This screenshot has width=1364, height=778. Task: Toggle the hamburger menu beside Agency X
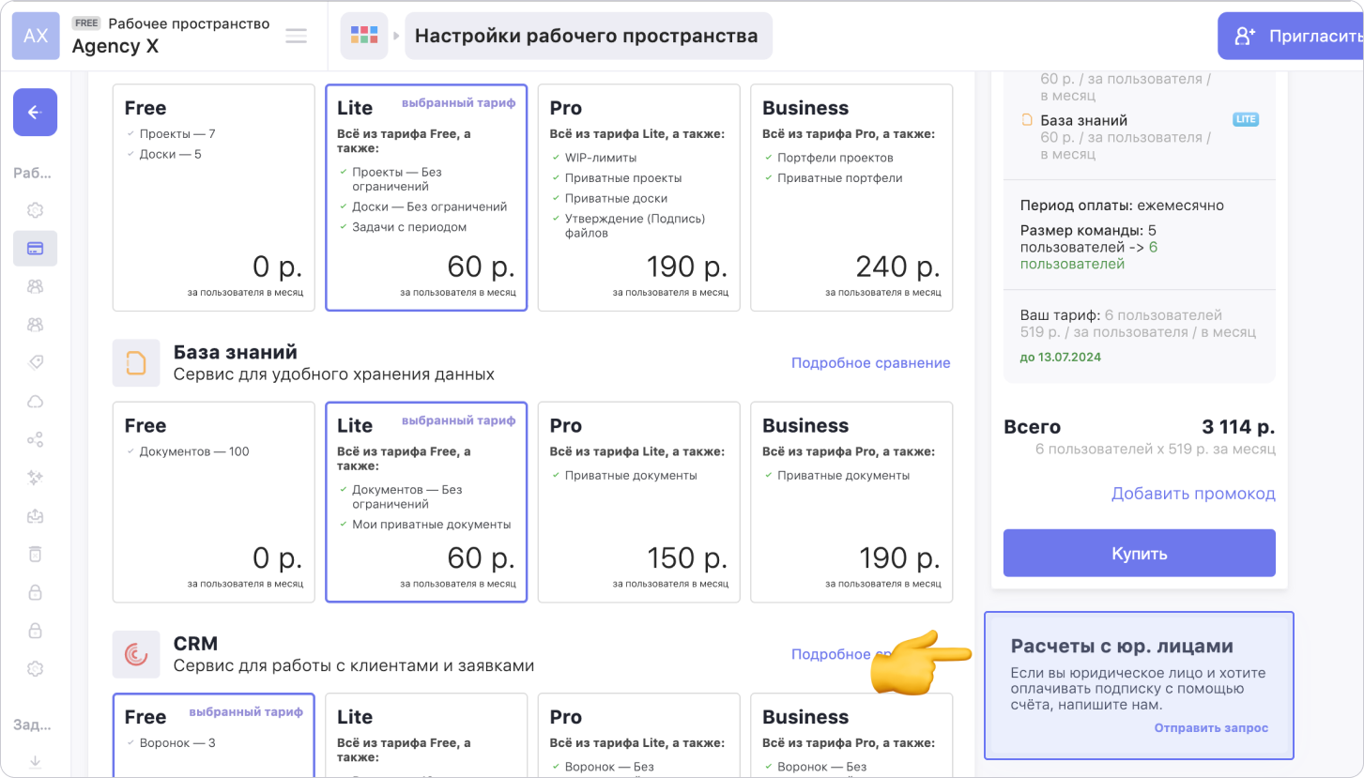pos(296,36)
